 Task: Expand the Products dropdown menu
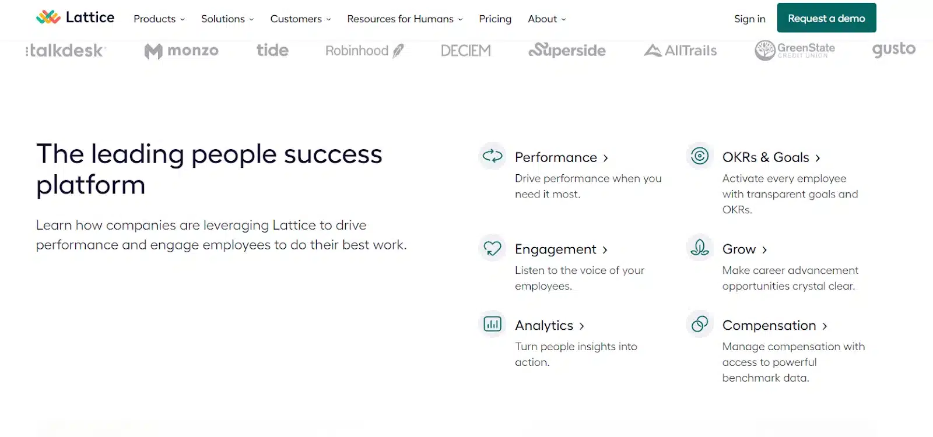(x=159, y=19)
